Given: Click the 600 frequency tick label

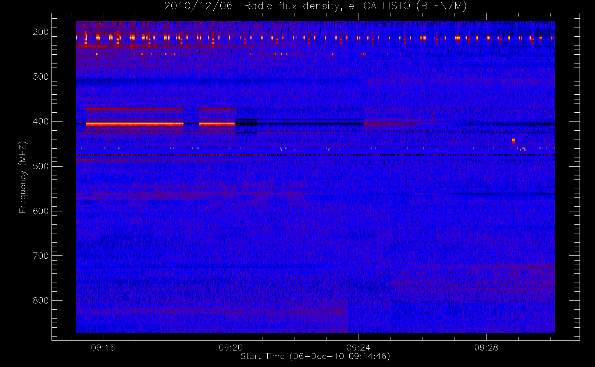Looking at the screenshot, I should click(41, 211).
